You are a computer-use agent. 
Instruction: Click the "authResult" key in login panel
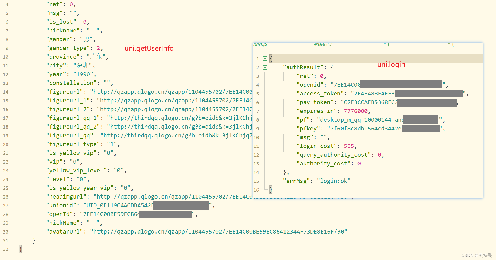click(303, 67)
